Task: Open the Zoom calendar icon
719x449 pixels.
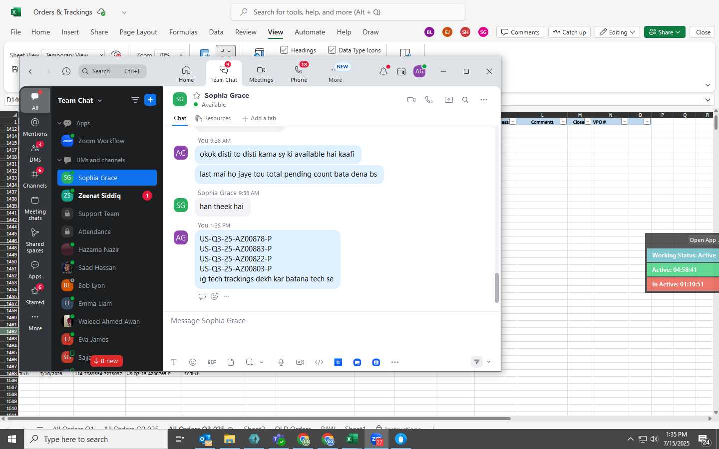Action: [401, 71]
